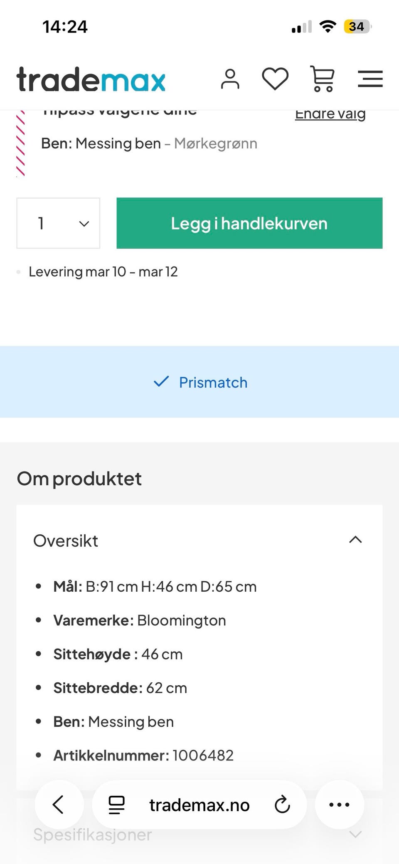Tap the reader/page settings icon
Screen dimensions: 399x864
(x=116, y=805)
